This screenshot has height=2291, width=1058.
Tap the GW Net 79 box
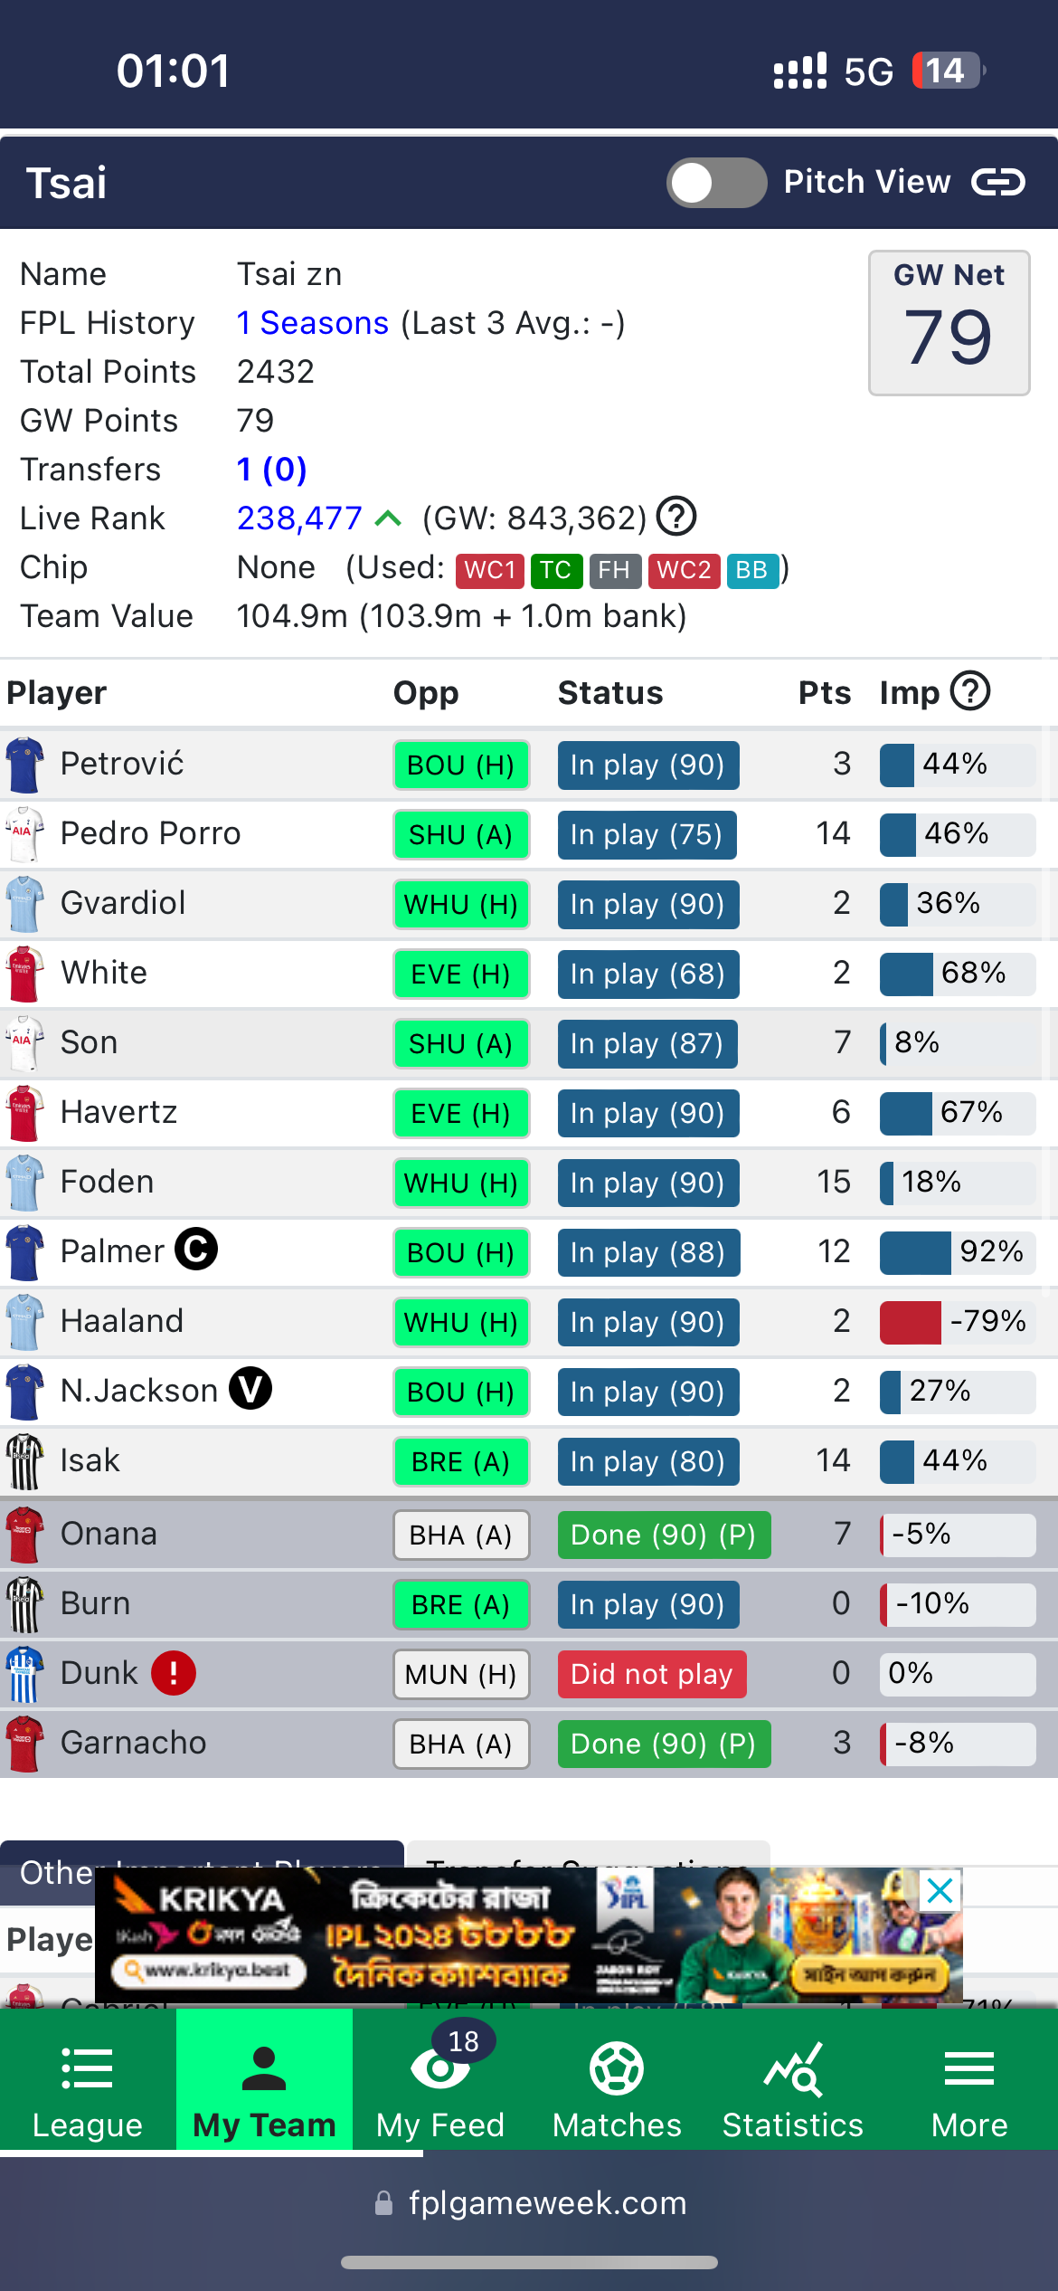(x=949, y=323)
